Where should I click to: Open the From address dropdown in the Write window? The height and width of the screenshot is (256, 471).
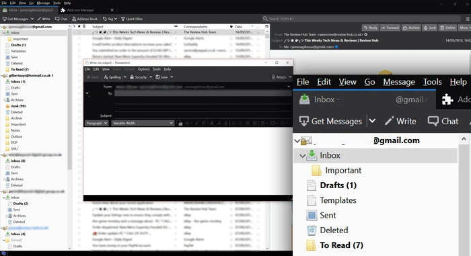(289, 87)
